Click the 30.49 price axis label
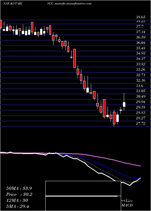This screenshot has height=211, width=151. pyautogui.click(x=141, y=96)
